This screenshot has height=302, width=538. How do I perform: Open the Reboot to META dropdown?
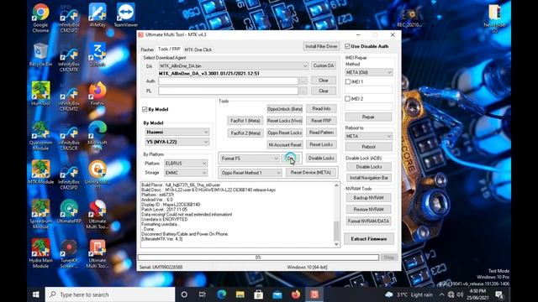click(368, 136)
